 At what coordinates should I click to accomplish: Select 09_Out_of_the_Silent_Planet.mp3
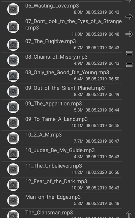62,92
